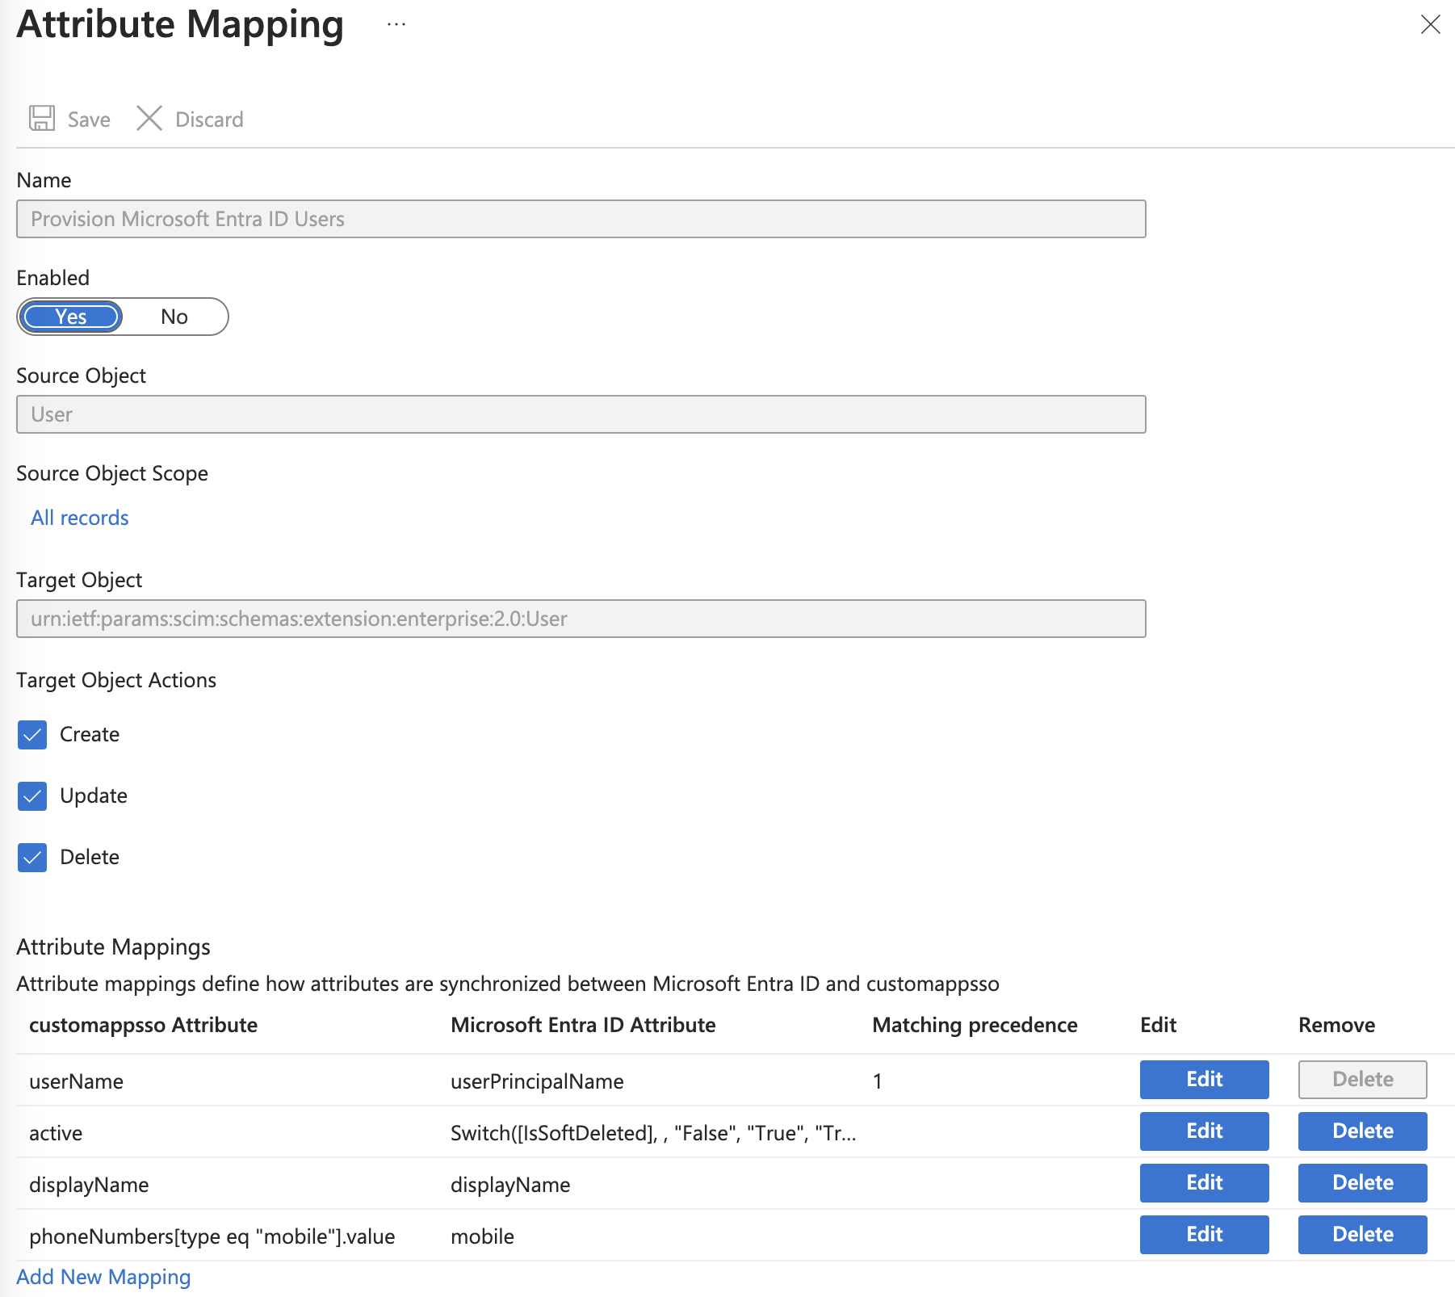Click Add New Mapping link
Image resolution: width=1455 pixels, height=1297 pixels.
103,1277
